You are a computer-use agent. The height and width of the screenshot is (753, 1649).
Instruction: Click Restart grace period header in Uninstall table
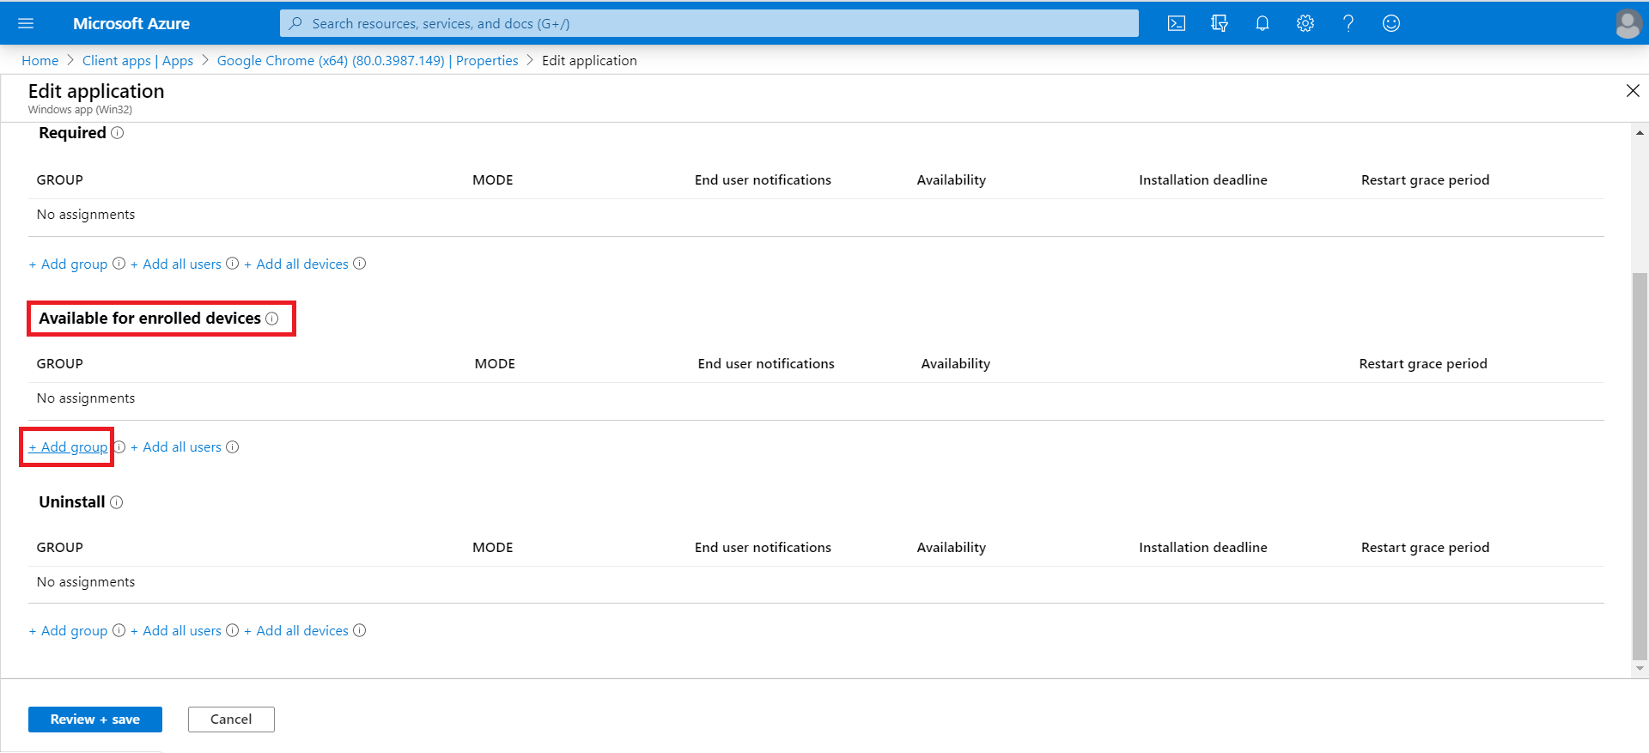1425,548
